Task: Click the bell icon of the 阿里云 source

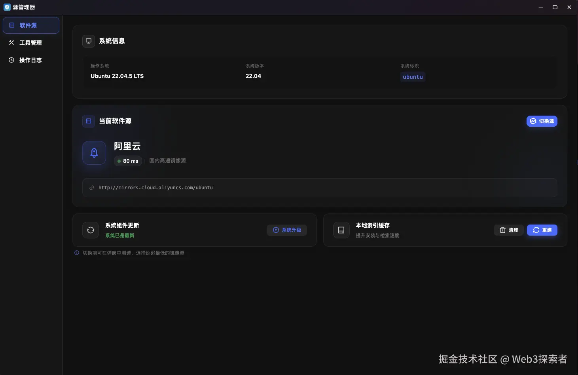Action: tap(94, 152)
